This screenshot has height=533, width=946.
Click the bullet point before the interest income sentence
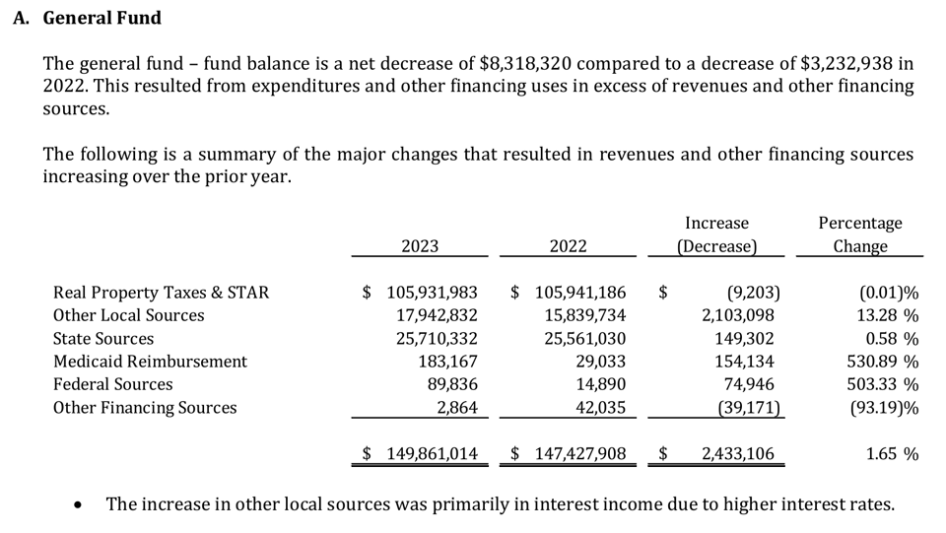79,506
